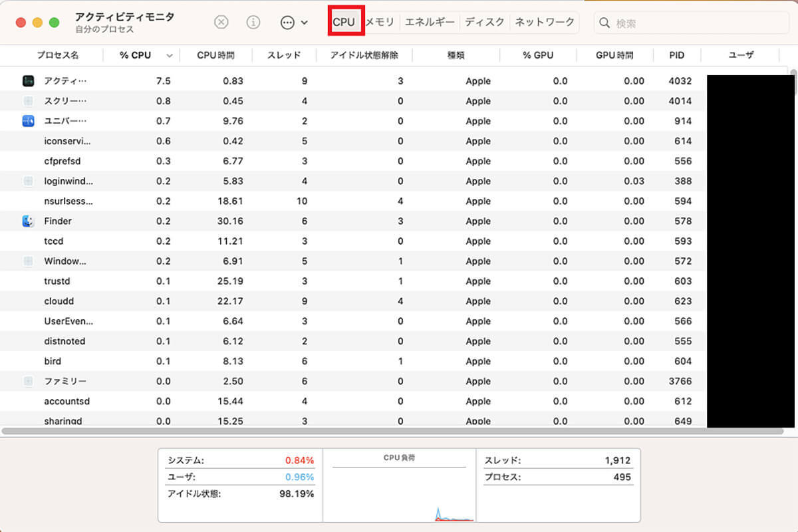
Task: Select the アクティ… process icon
Action: tap(28, 81)
